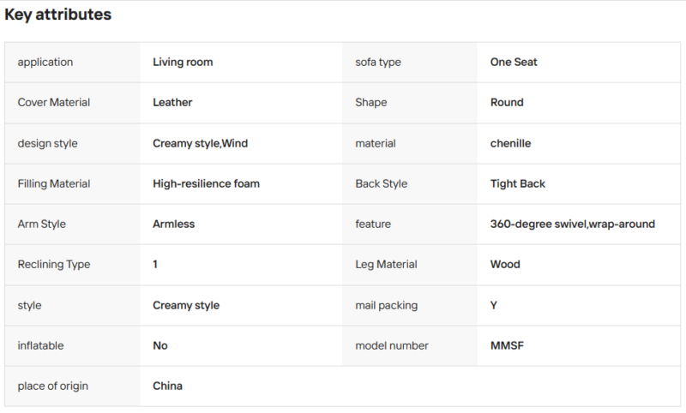Click the Tight Back value
Image resolution: width=686 pixels, height=413 pixels.
[518, 183]
